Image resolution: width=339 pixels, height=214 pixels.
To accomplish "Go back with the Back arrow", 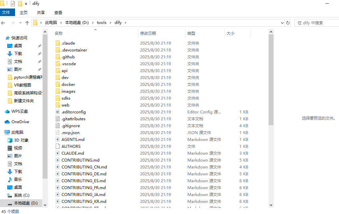I will pyautogui.click(x=3, y=23).
